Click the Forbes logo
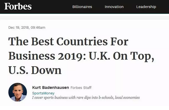The height and width of the screenshot is (110, 169). point(18,6)
